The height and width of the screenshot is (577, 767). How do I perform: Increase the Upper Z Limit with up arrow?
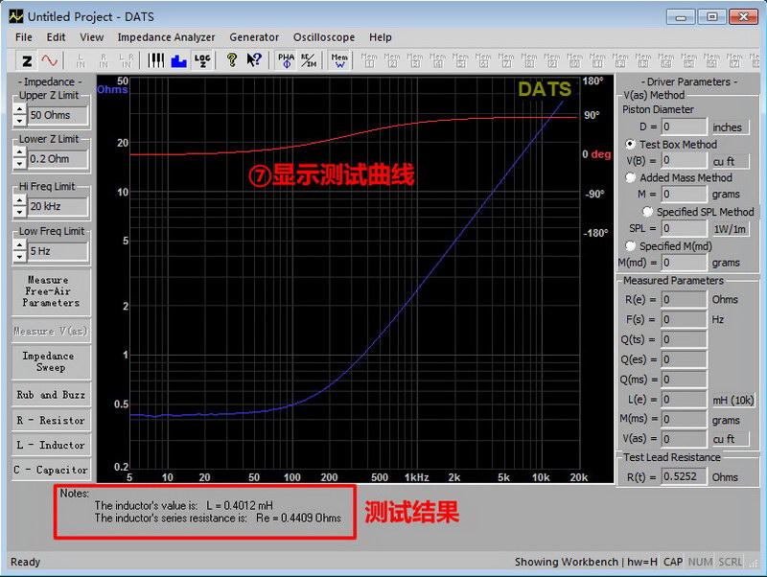click(x=19, y=109)
